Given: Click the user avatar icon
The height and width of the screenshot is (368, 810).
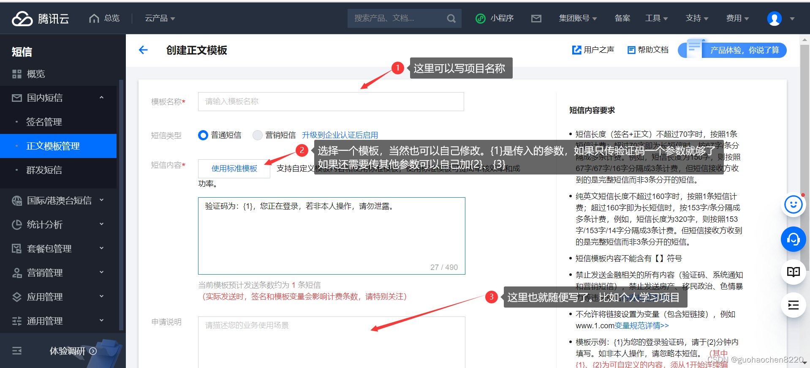Looking at the screenshot, I should (x=774, y=19).
